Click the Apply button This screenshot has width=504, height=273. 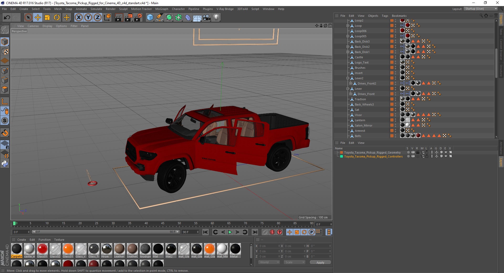pos(320,262)
